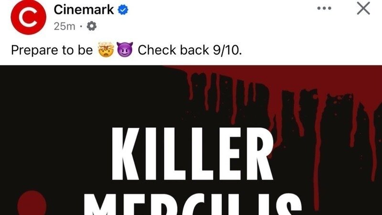Click the gear audience icon
The width and height of the screenshot is (382, 215).
coord(92,26)
